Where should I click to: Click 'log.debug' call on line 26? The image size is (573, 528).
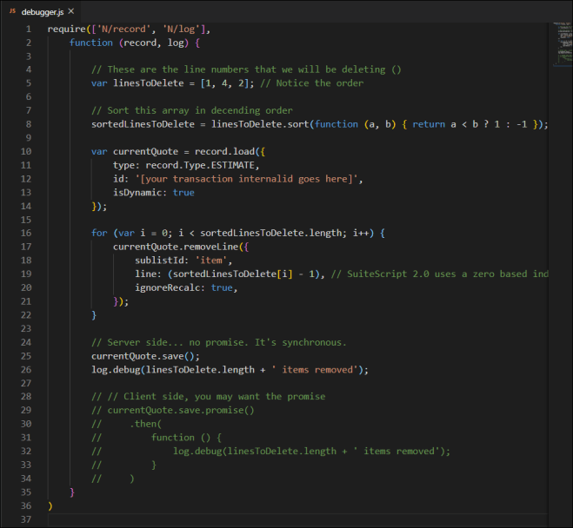pos(116,370)
